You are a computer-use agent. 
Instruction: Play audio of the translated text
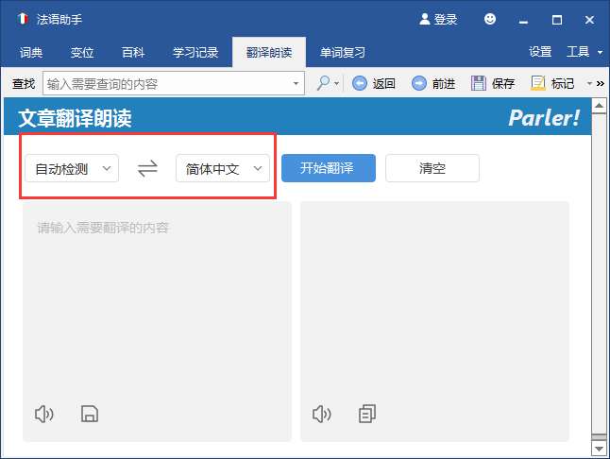(322, 414)
